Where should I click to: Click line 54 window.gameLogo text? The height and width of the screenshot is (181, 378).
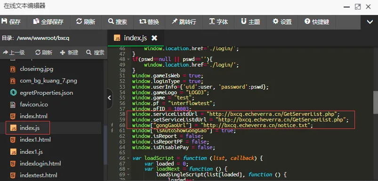point(154,92)
